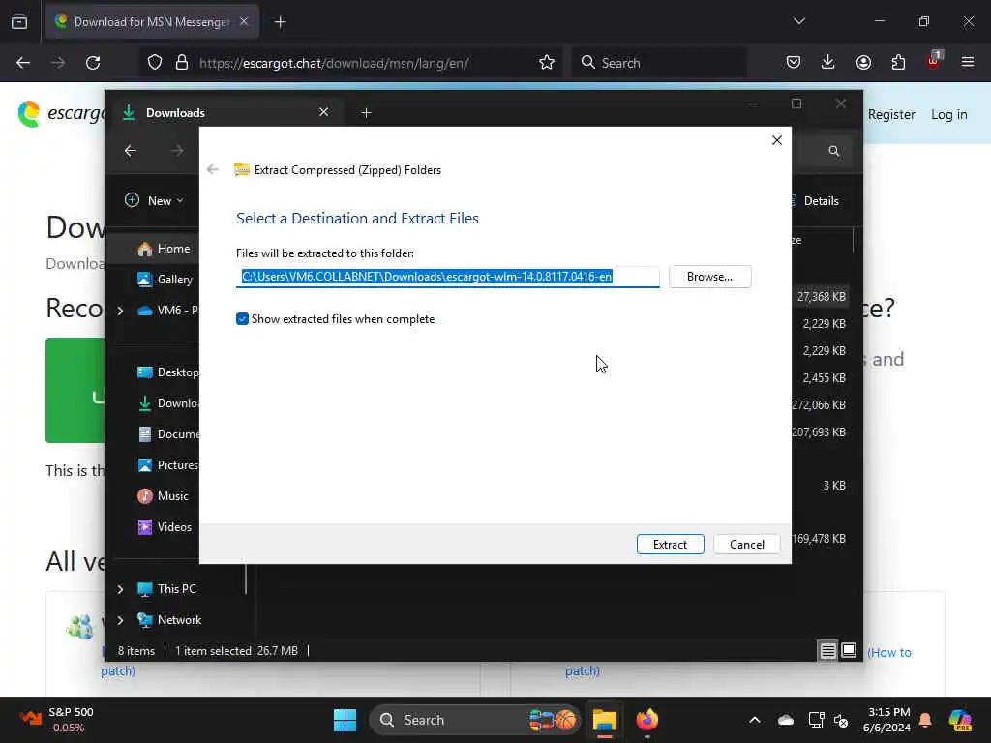
Task: Click the Register link on escargot
Action: coord(891,114)
